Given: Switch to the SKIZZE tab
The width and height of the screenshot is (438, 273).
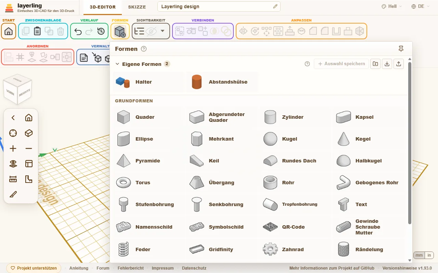Looking at the screenshot, I should [x=137, y=7].
